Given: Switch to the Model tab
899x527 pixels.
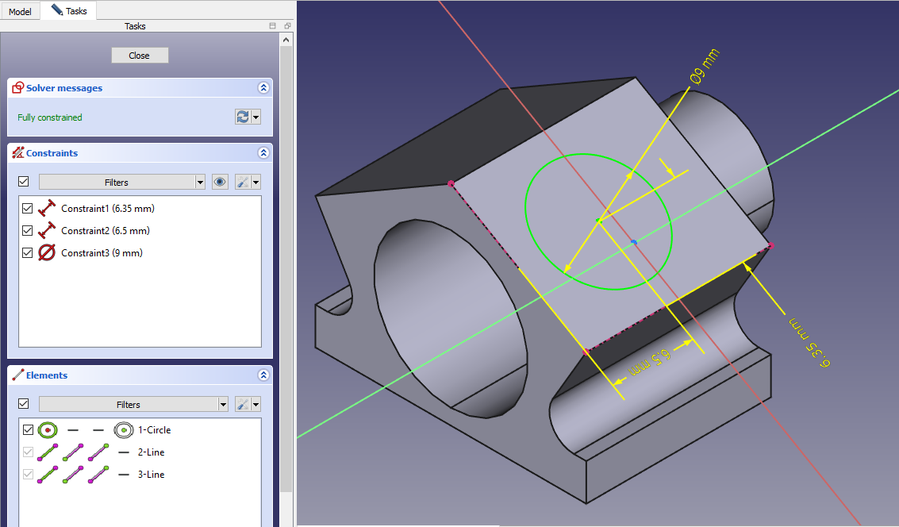Looking at the screenshot, I should click(x=20, y=12).
